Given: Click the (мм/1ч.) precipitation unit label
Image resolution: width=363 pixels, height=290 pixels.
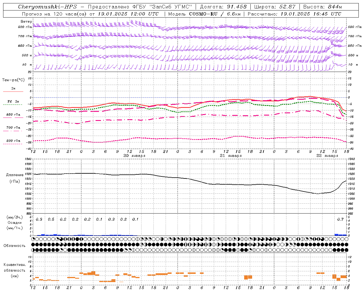Looking at the screenshot, I should coord(15,228).
